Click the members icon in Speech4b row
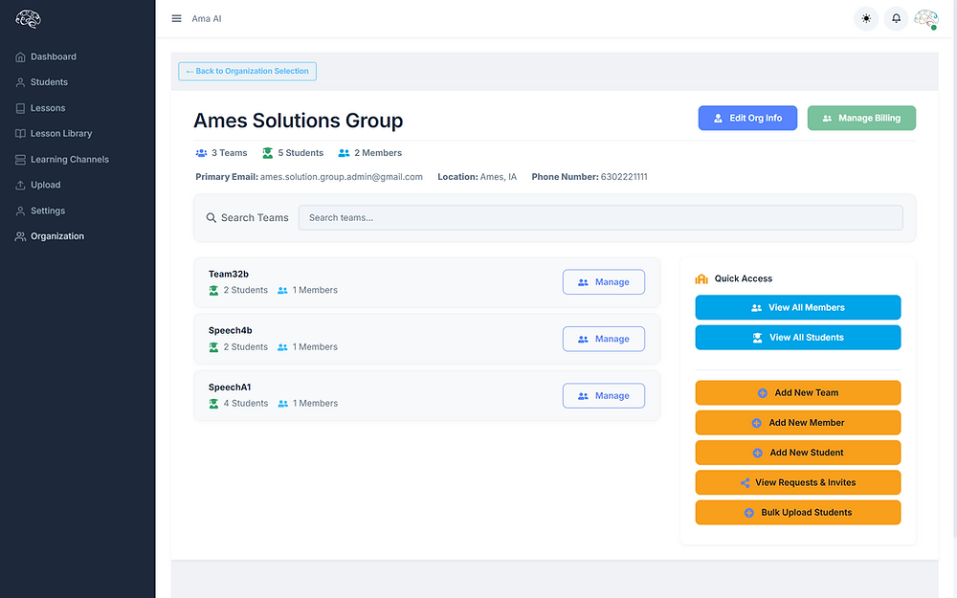 282,347
